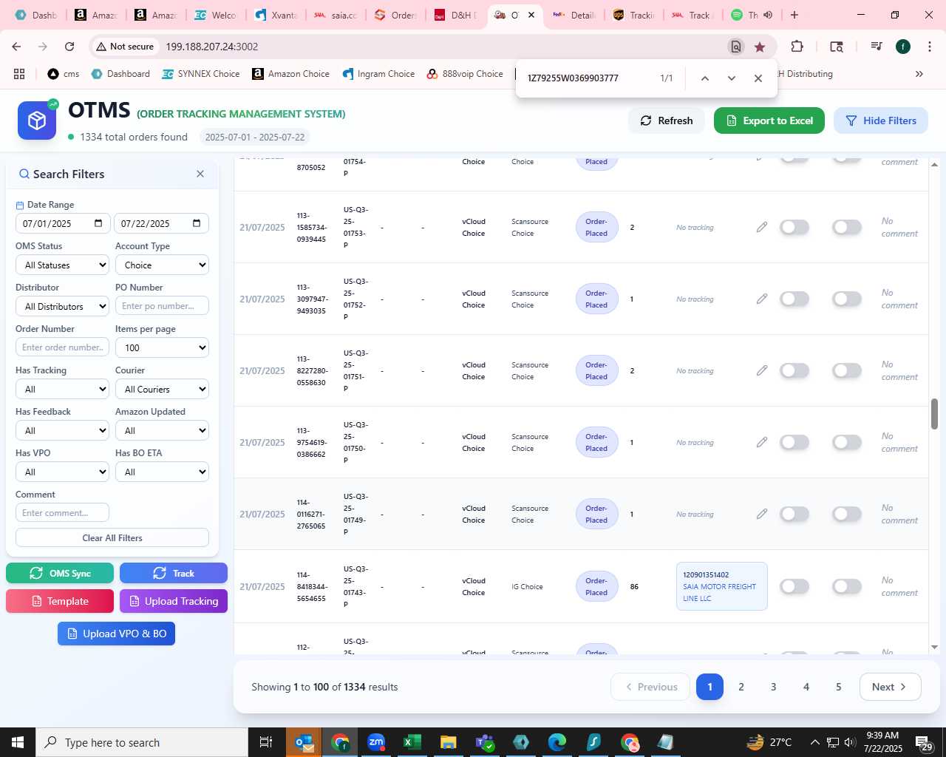Click the OMS Sync button
Viewport: 946px width, 757px height.
(60, 573)
